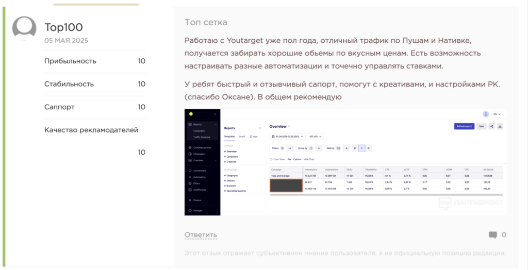
Task: Click the Стабильность rating row
Action: tap(95, 84)
